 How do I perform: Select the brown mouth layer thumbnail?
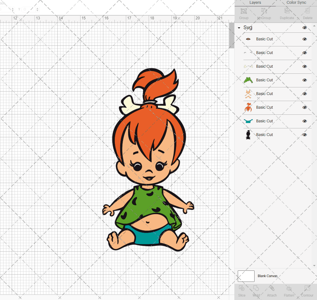click(248, 39)
